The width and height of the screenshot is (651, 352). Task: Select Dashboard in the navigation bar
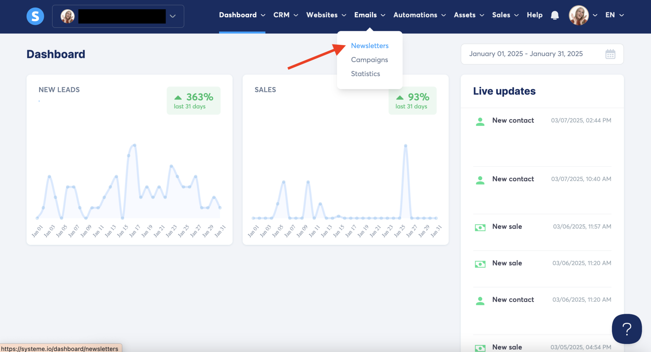pyautogui.click(x=238, y=15)
